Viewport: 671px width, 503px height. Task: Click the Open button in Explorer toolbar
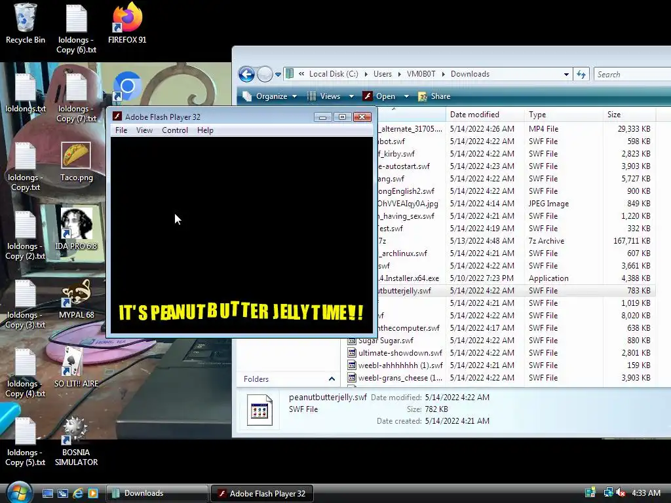coord(379,96)
